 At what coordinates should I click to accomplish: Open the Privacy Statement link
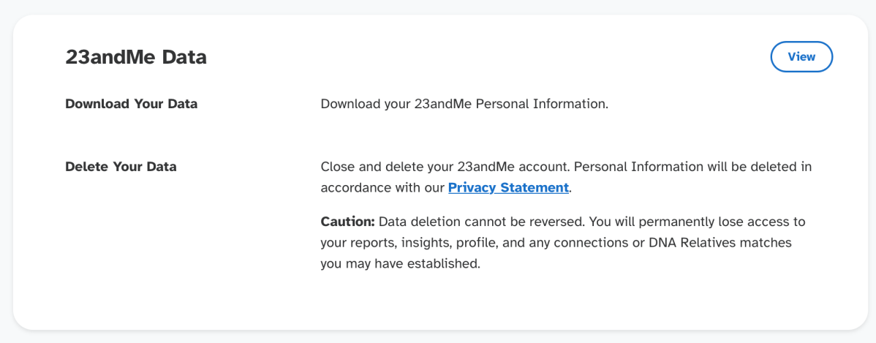(x=508, y=187)
